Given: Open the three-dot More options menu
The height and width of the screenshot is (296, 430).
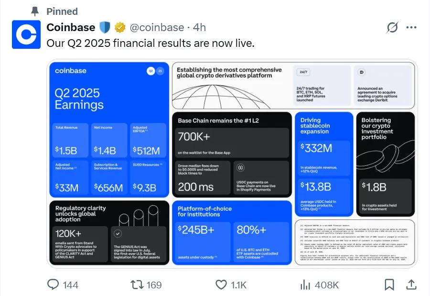Looking at the screenshot, I should tap(411, 28).
